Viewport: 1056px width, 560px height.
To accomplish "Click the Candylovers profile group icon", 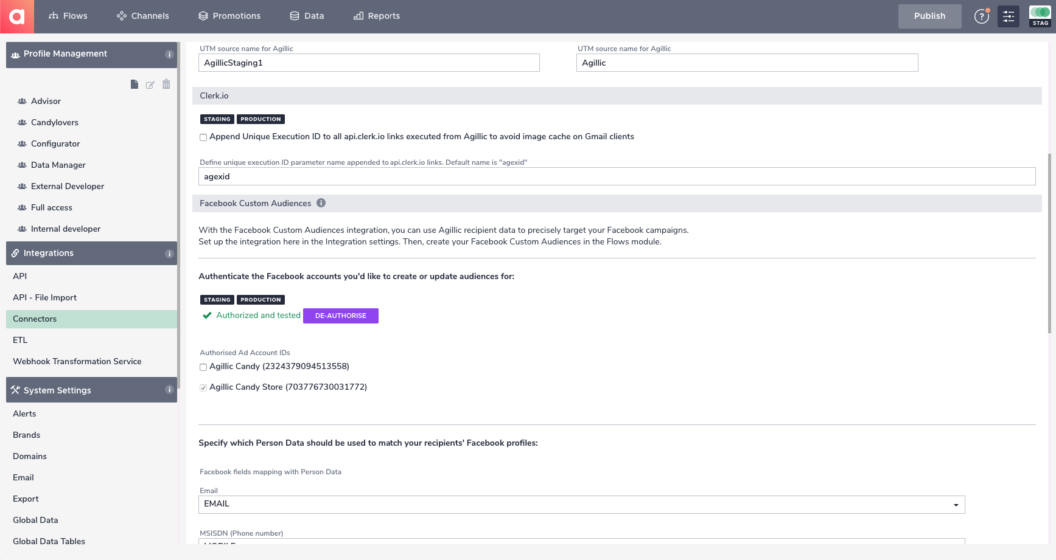I will pyautogui.click(x=22, y=122).
